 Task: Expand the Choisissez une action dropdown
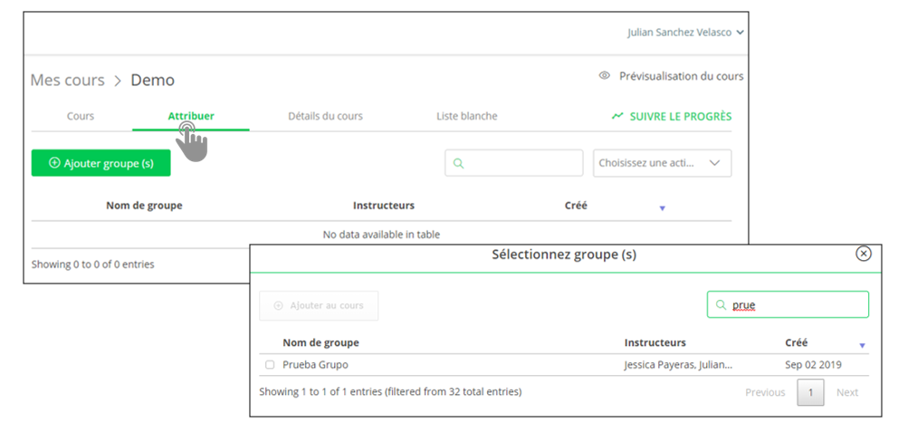click(662, 163)
